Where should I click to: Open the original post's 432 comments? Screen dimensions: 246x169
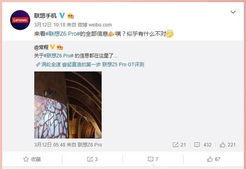tap(203, 145)
